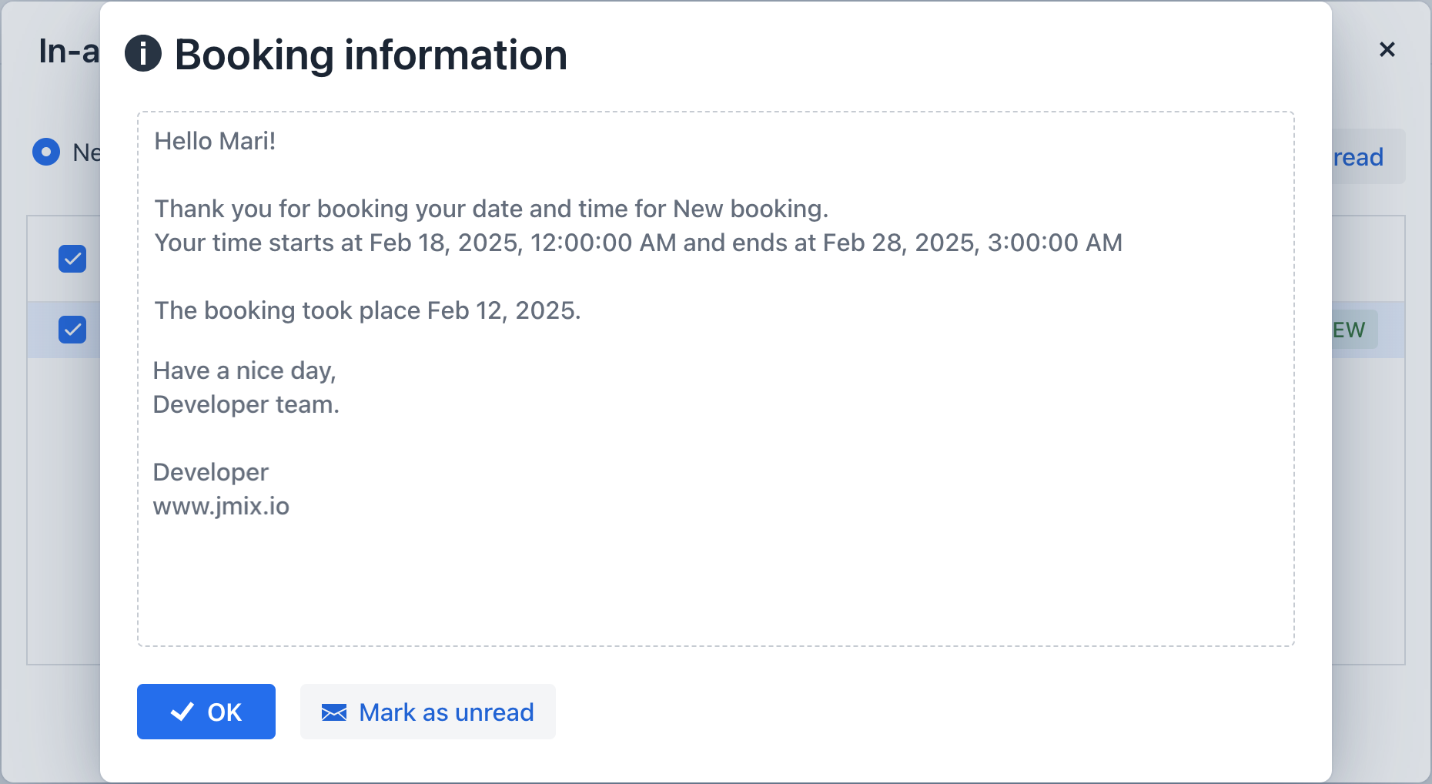The height and width of the screenshot is (784, 1432).
Task: Select the partially hidden New radio button
Action: [46, 152]
